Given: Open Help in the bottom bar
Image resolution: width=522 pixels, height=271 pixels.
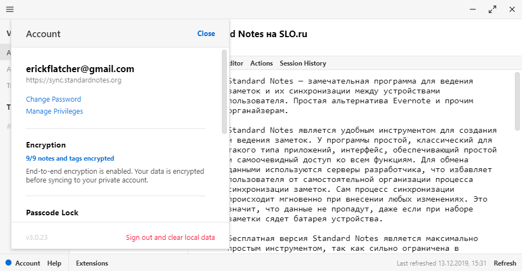Looking at the screenshot, I should coord(54,263).
